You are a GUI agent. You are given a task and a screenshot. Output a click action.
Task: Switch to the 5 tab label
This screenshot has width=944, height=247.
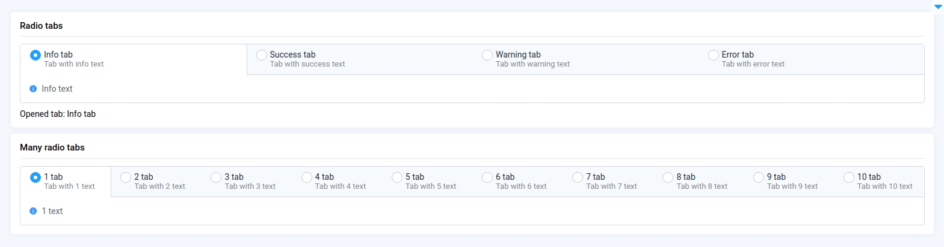coord(415,177)
